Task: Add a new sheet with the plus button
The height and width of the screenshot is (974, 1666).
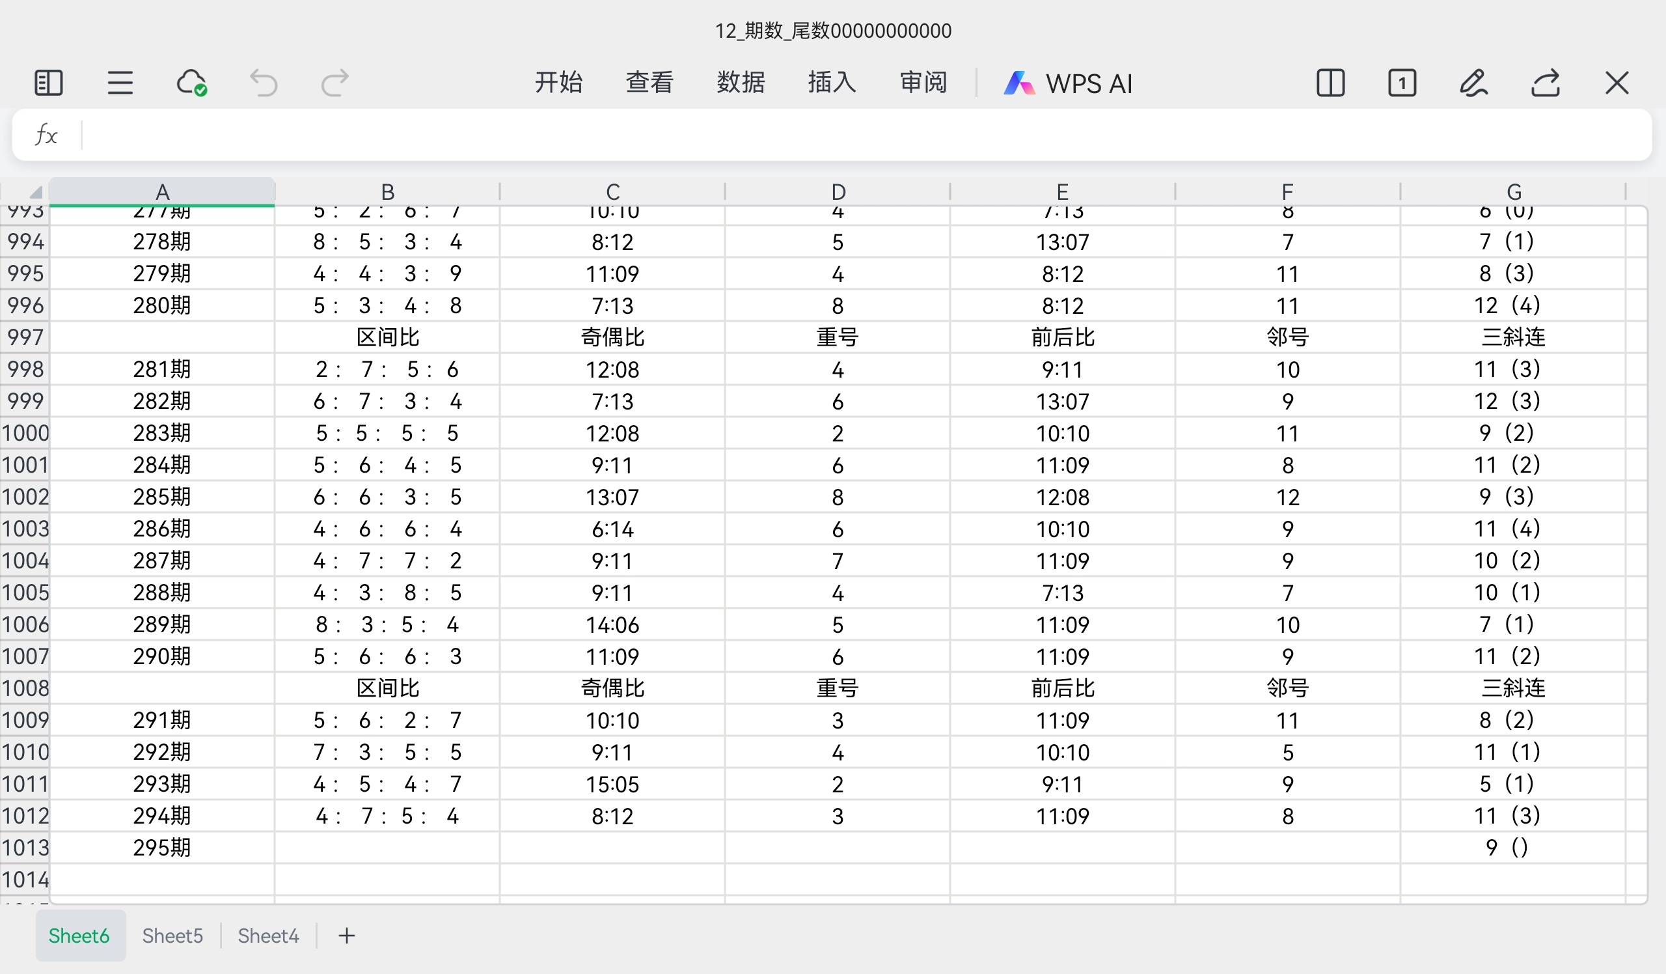Action: (346, 935)
